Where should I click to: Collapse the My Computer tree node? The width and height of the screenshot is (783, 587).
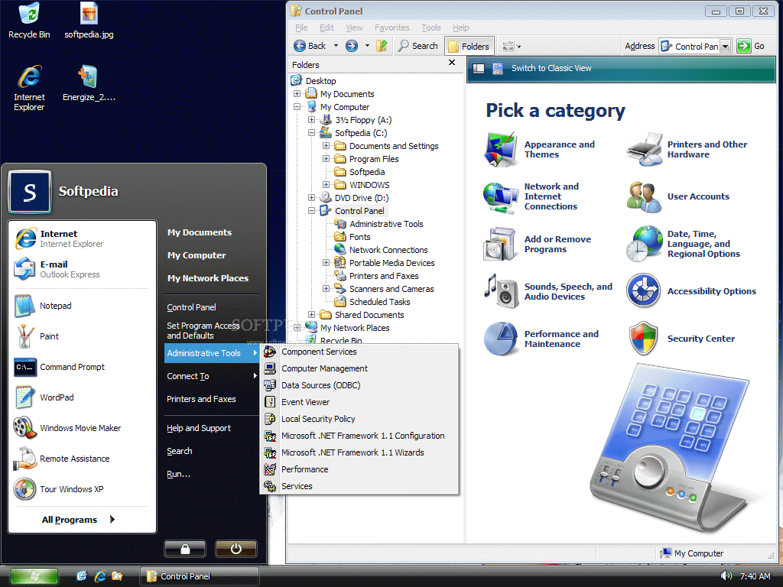[x=297, y=107]
